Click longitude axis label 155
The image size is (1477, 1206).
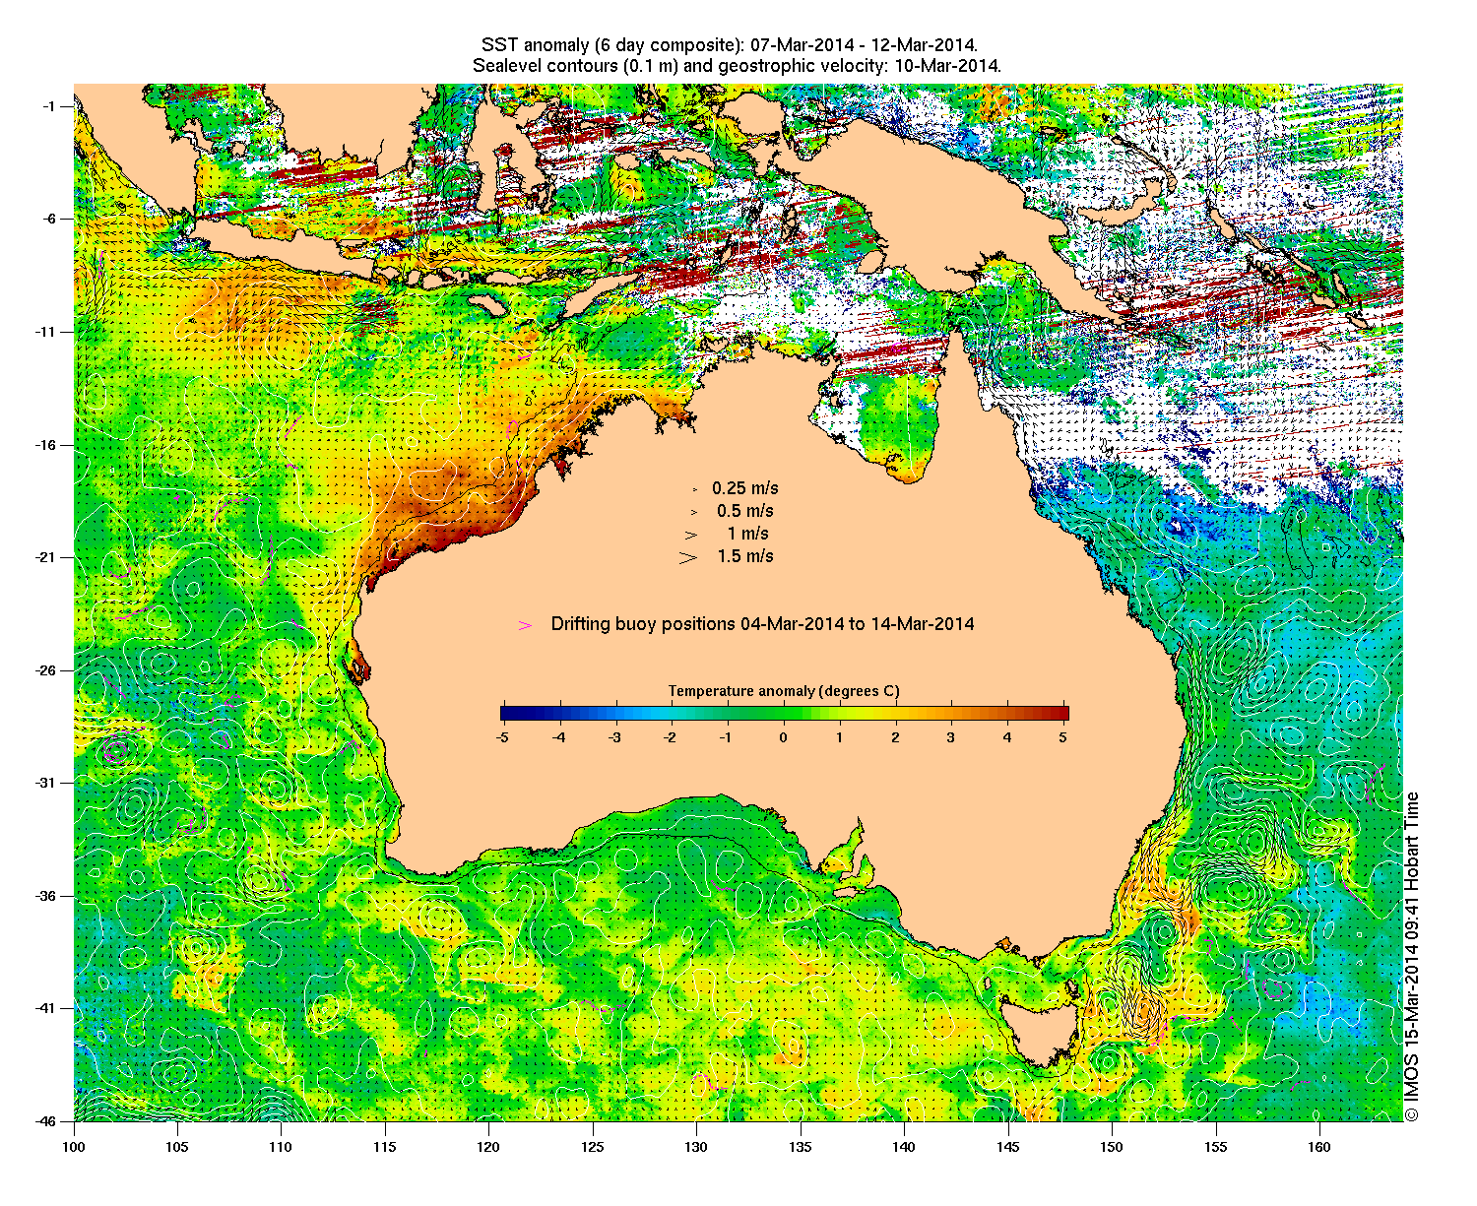tap(1216, 1147)
